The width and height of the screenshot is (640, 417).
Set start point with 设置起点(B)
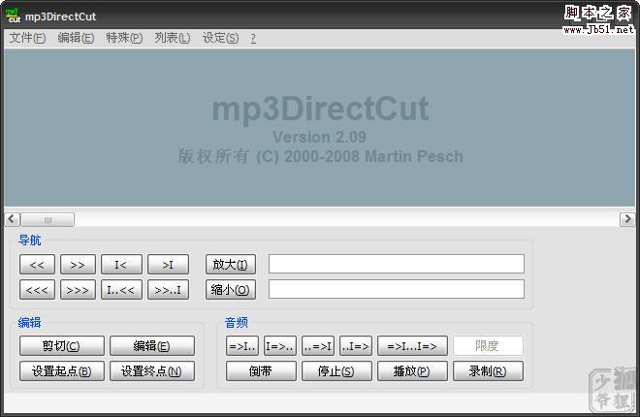[62, 370]
